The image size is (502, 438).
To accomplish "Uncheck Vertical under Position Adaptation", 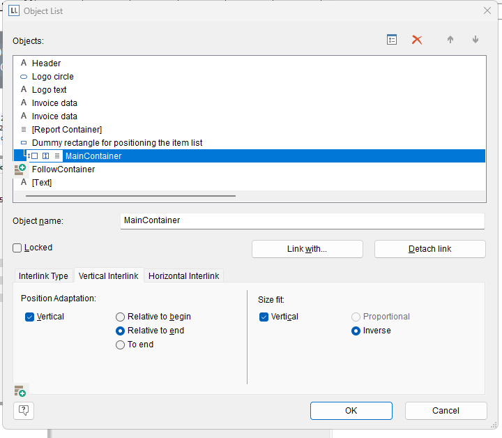I will (x=29, y=317).
